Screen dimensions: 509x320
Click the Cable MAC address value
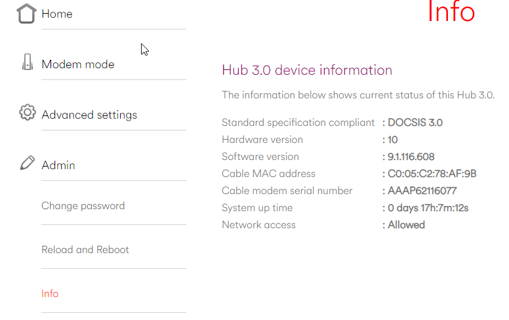coord(432,174)
